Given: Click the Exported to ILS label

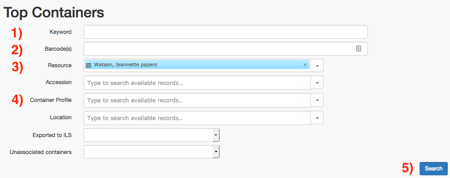Looking at the screenshot, I should 52,135.
